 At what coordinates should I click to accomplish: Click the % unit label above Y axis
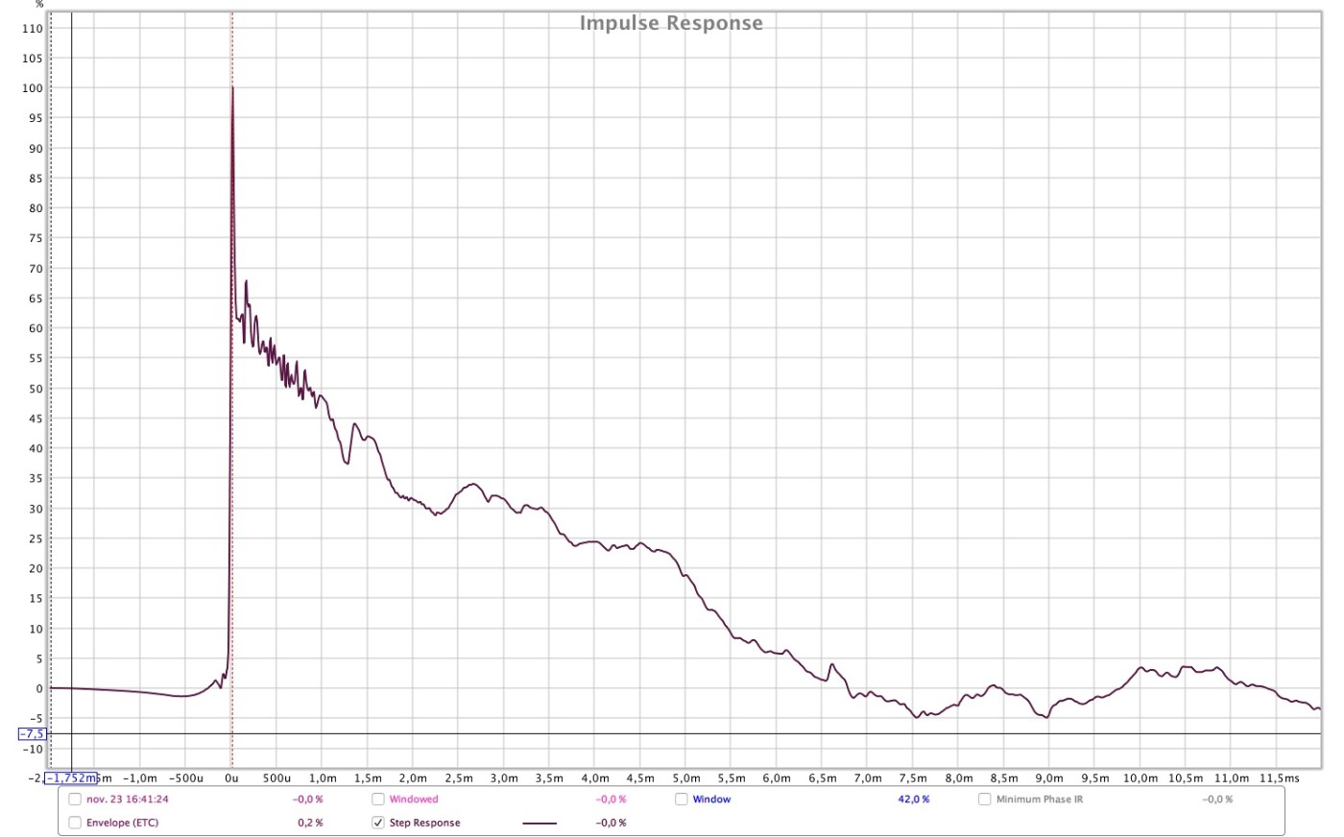39,5
